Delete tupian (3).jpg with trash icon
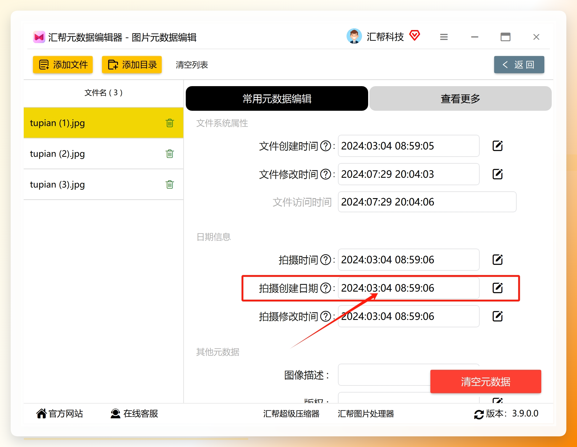This screenshot has width=577, height=447. pyautogui.click(x=170, y=185)
